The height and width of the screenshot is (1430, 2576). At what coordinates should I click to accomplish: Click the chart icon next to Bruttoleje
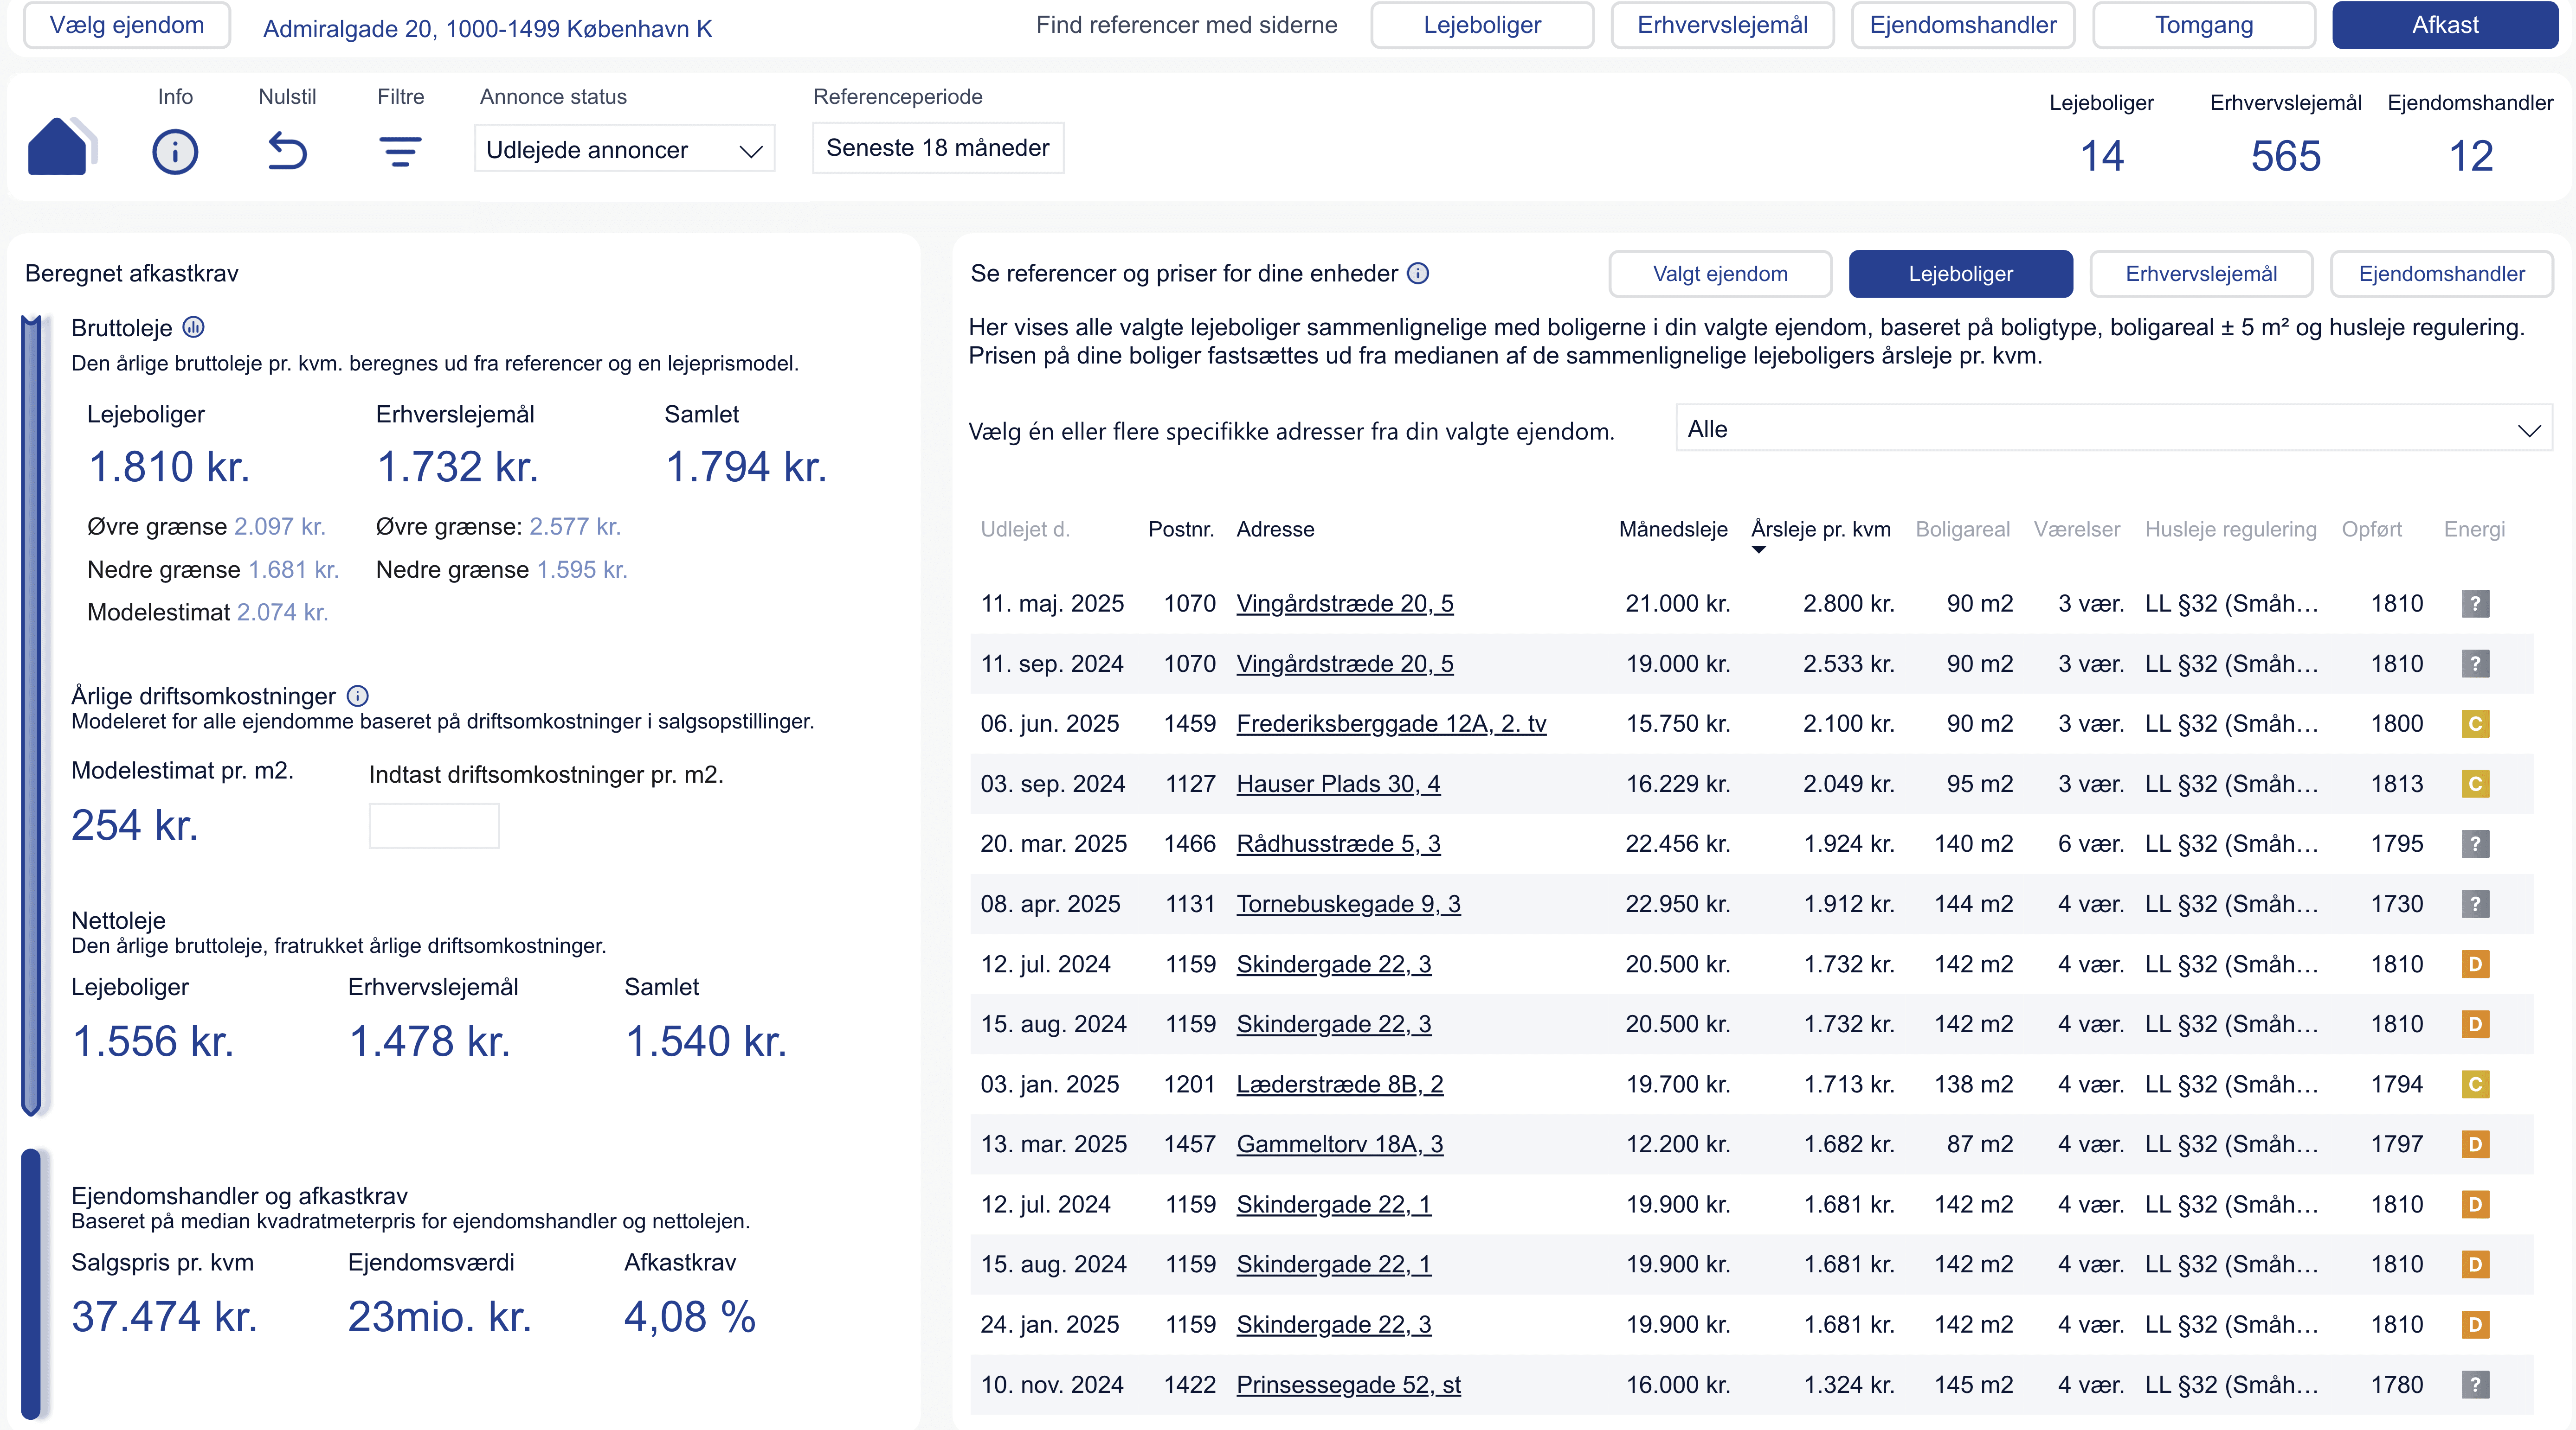coord(193,327)
